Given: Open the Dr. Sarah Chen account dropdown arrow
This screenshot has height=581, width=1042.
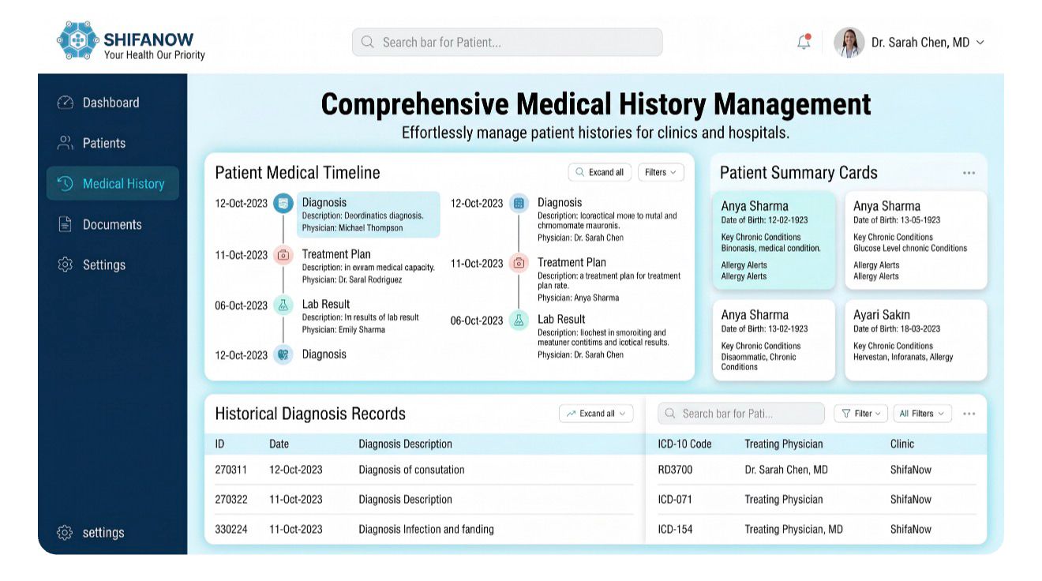Looking at the screenshot, I should point(980,43).
